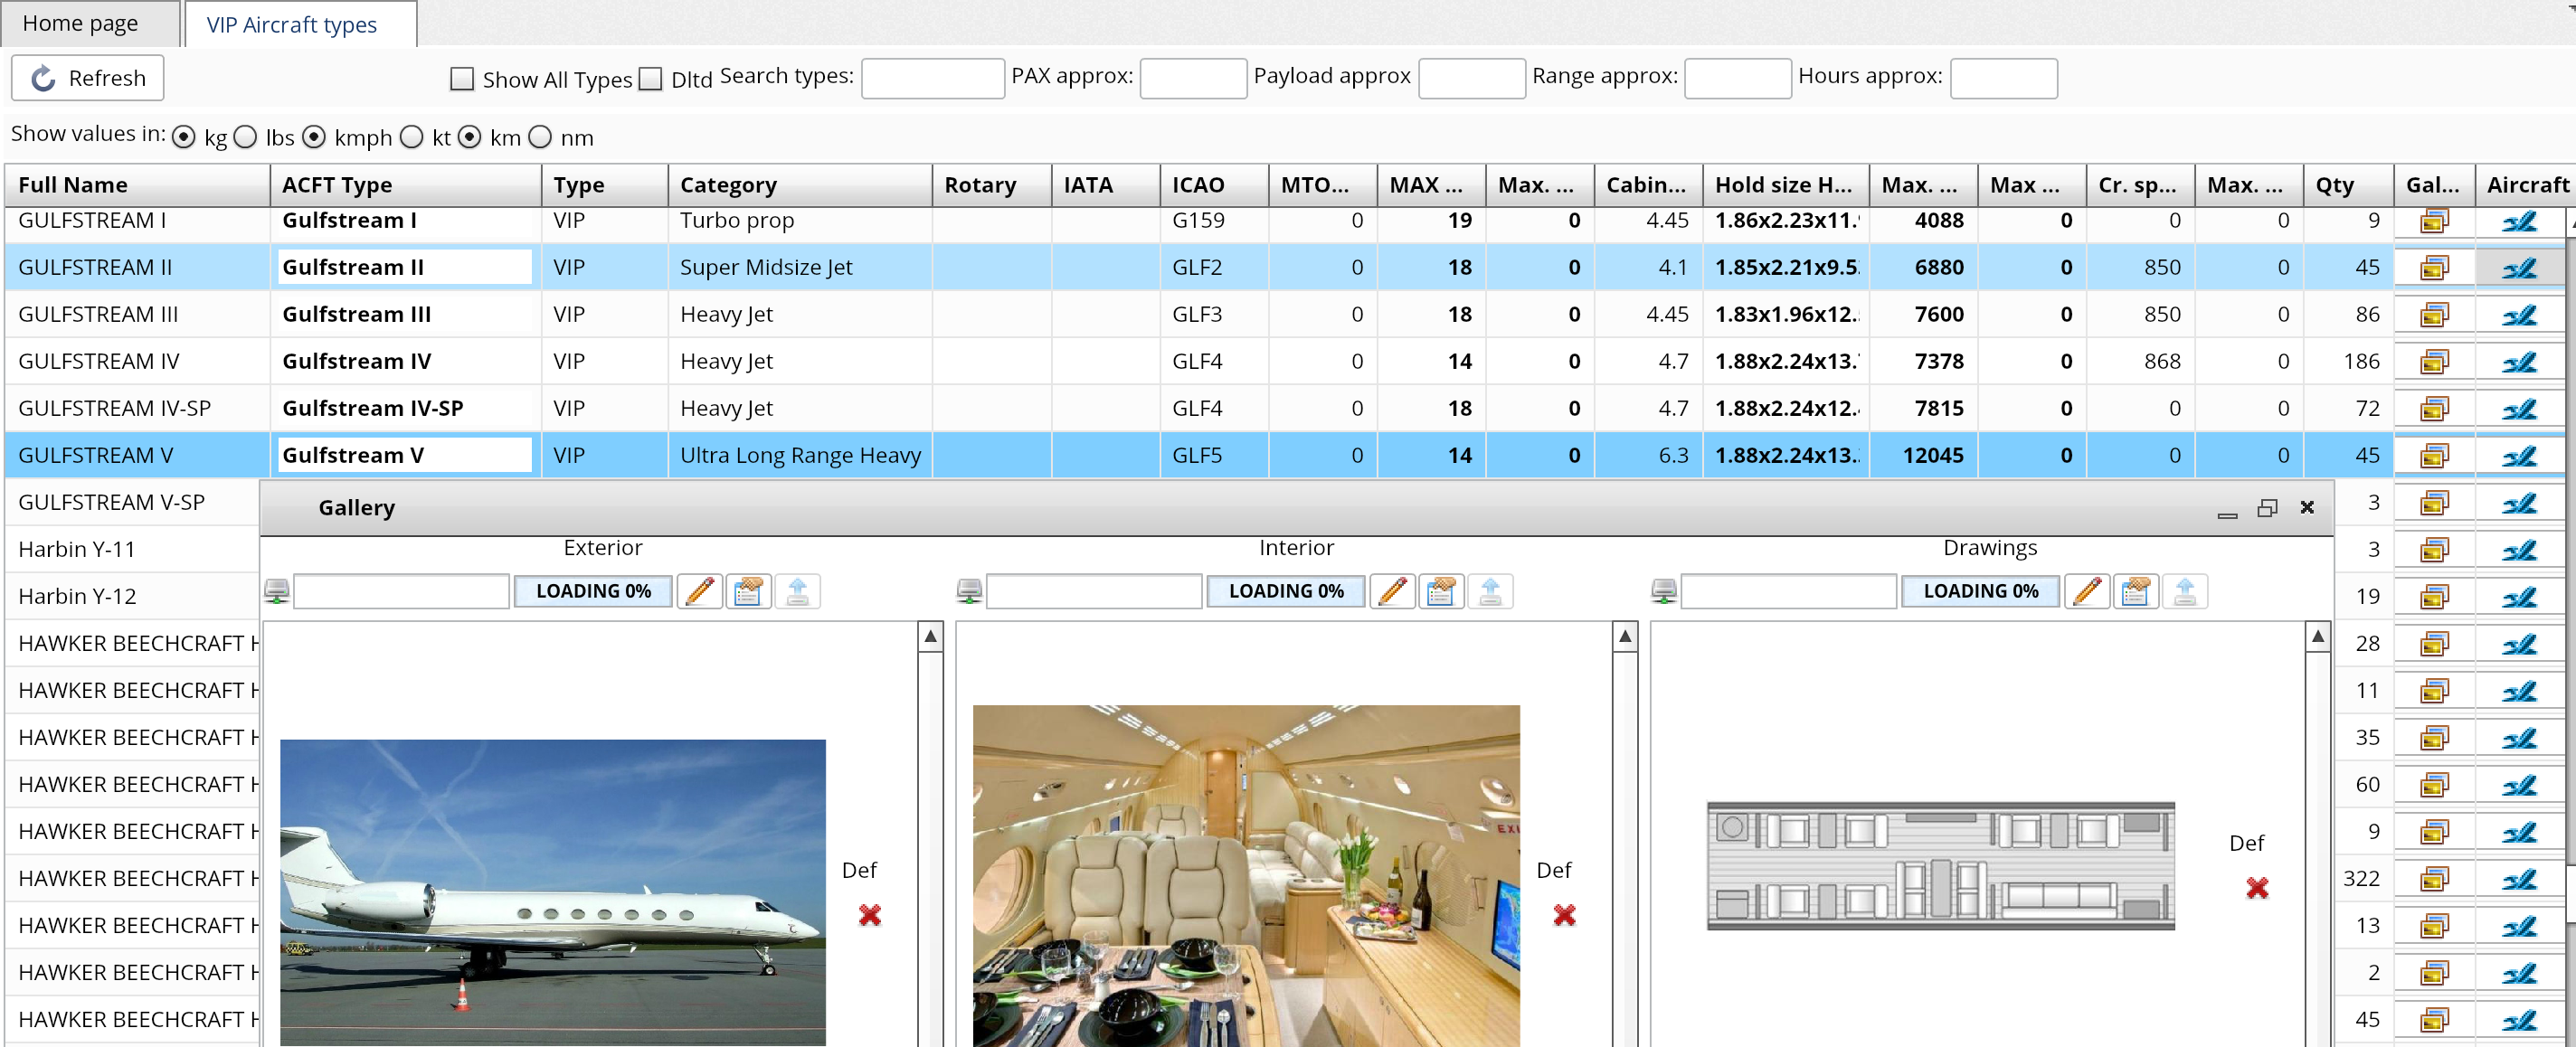The image size is (2576, 1047).
Task: Toggle the Dltd checkbox
Action: [651, 79]
